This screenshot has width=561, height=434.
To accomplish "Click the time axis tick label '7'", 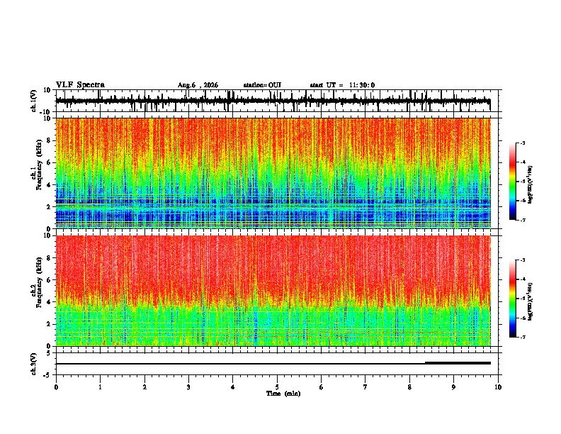I will point(365,387).
